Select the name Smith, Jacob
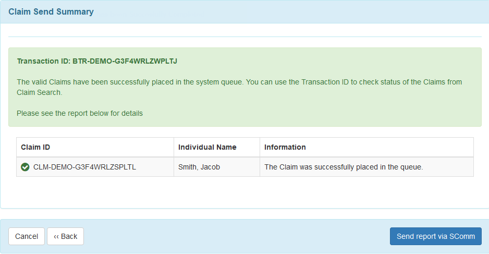The image size is (489, 254). pos(199,167)
